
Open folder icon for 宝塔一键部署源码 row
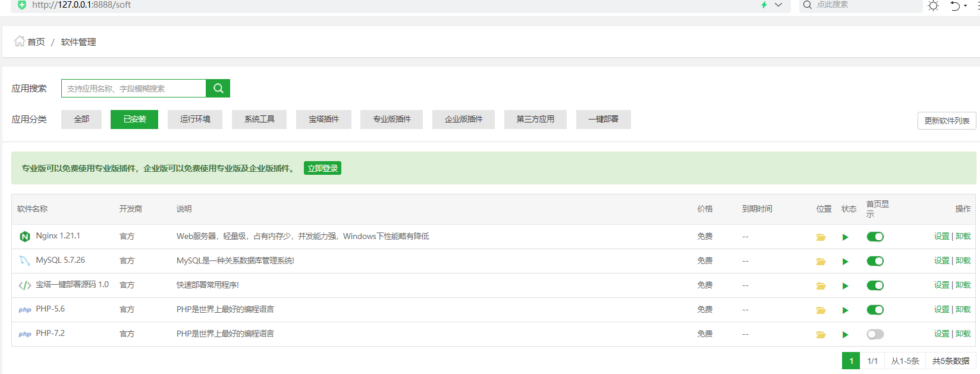tap(821, 286)
